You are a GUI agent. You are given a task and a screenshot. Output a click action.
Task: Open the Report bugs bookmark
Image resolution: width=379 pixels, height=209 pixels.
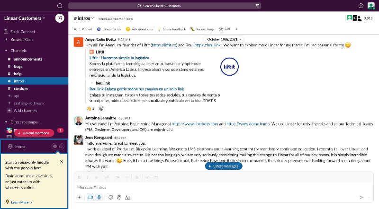(x=202, y=29)
